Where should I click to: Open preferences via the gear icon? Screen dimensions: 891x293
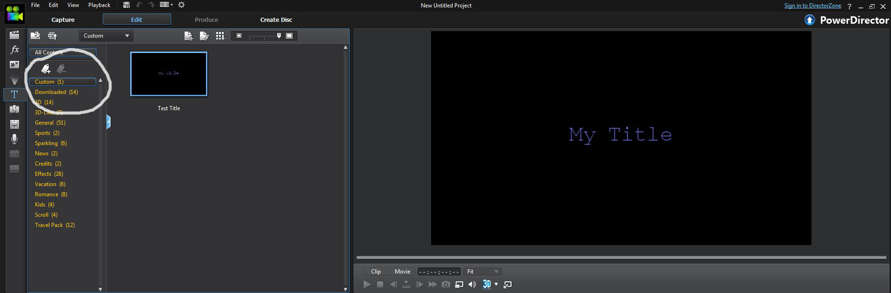pyautogui.click(x=181, y=5)
